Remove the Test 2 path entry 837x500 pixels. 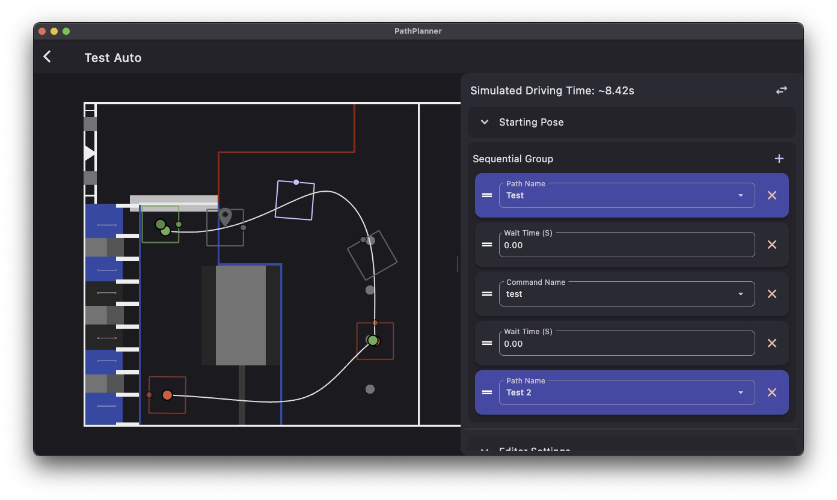(772, 392)
